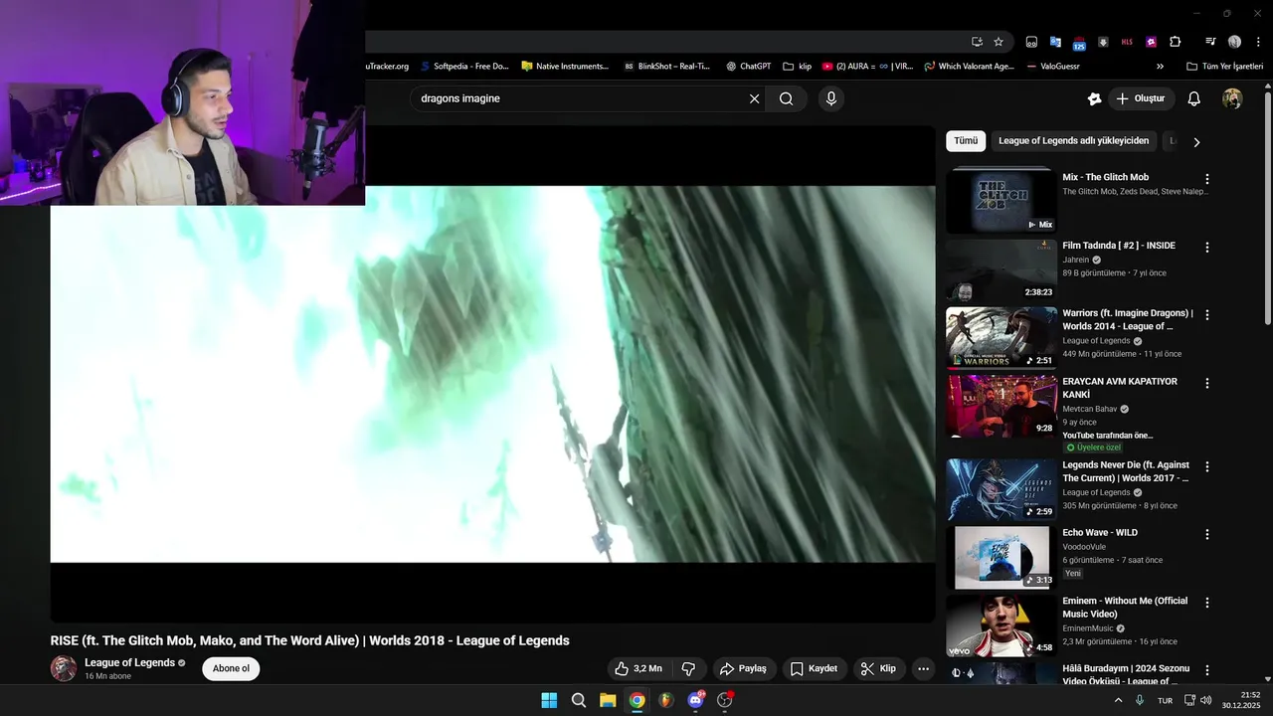1273x716 pixels.
Task: Open Legends Never Die thumbnail
Action: pyautogui.click(x=1000, y=489)
